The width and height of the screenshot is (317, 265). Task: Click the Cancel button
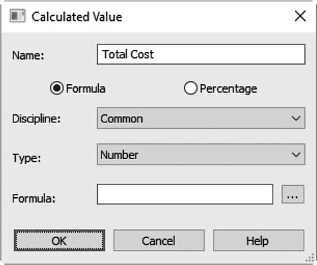[159, 240]
